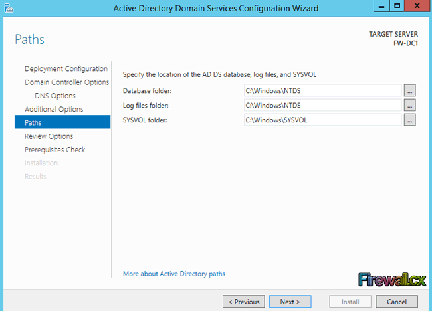Click the 'Database folder:' label
432x311 pixels.
[x=147, y=90]
